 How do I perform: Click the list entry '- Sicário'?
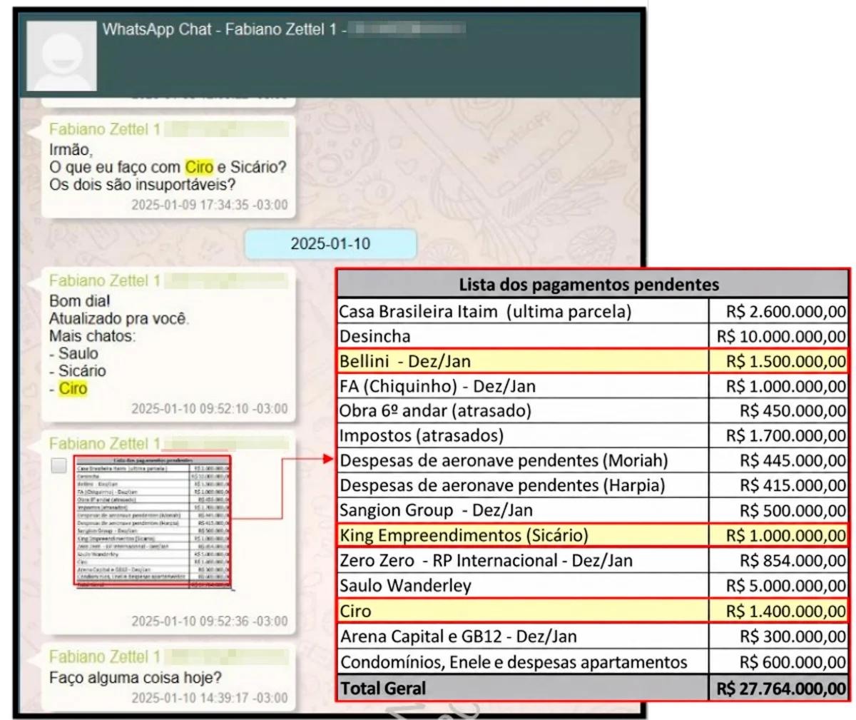77,371
